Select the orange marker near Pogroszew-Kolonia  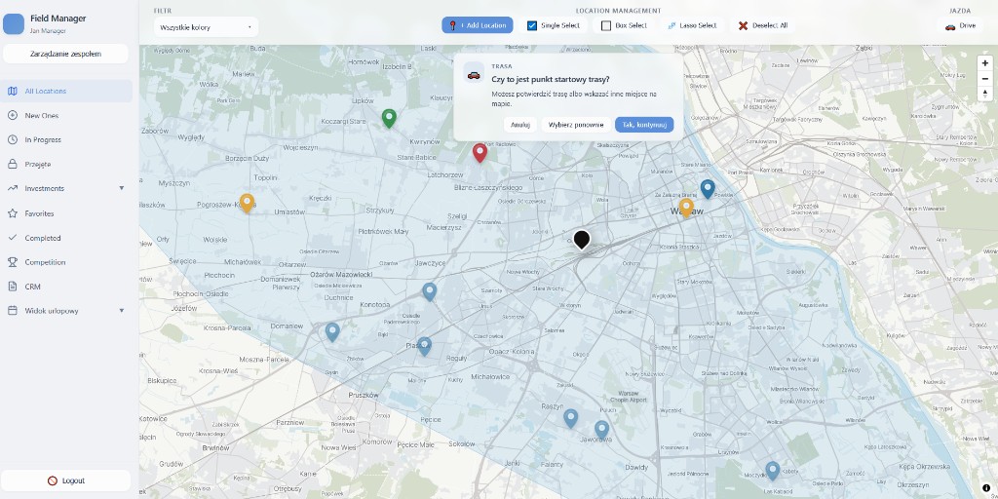coord(247,203)
